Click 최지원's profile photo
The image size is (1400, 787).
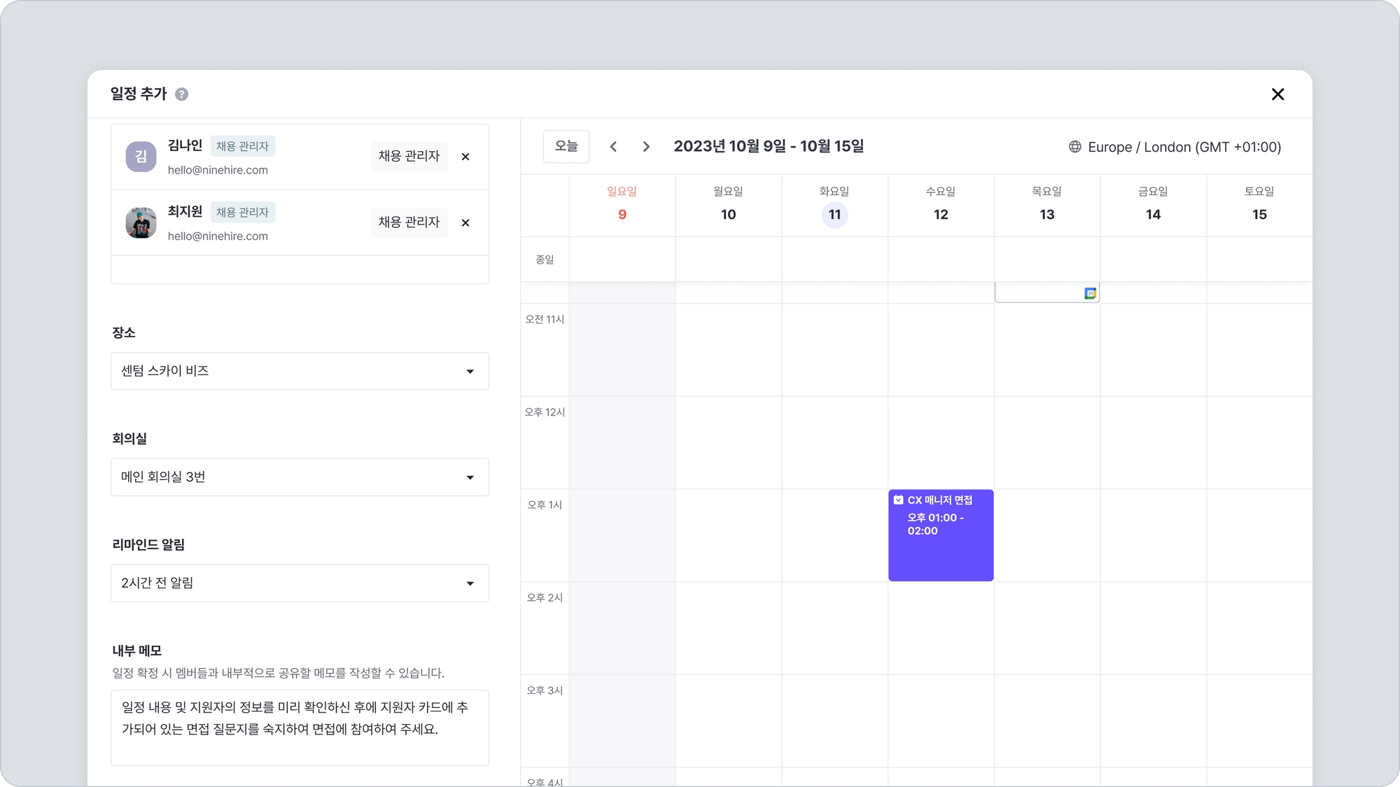(141, 223)
